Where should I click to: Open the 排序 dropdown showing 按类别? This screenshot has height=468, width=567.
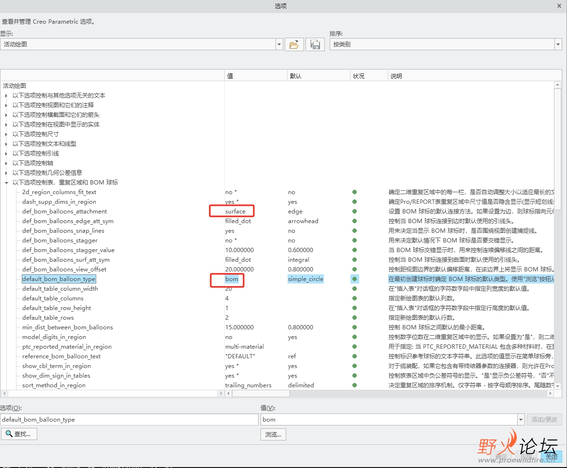[x=558, y=44]
